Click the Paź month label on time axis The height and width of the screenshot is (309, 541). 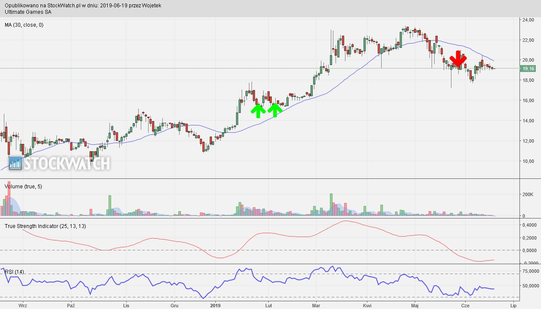72,305
